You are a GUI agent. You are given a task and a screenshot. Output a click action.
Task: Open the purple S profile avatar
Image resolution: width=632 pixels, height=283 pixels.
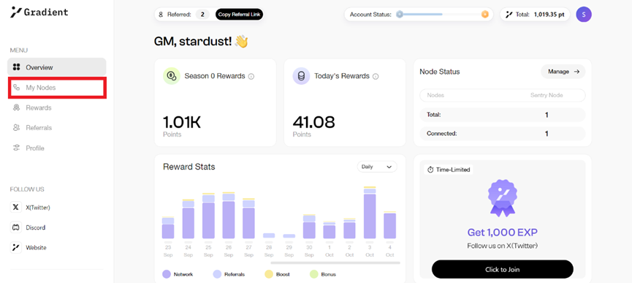click(584, 15)
